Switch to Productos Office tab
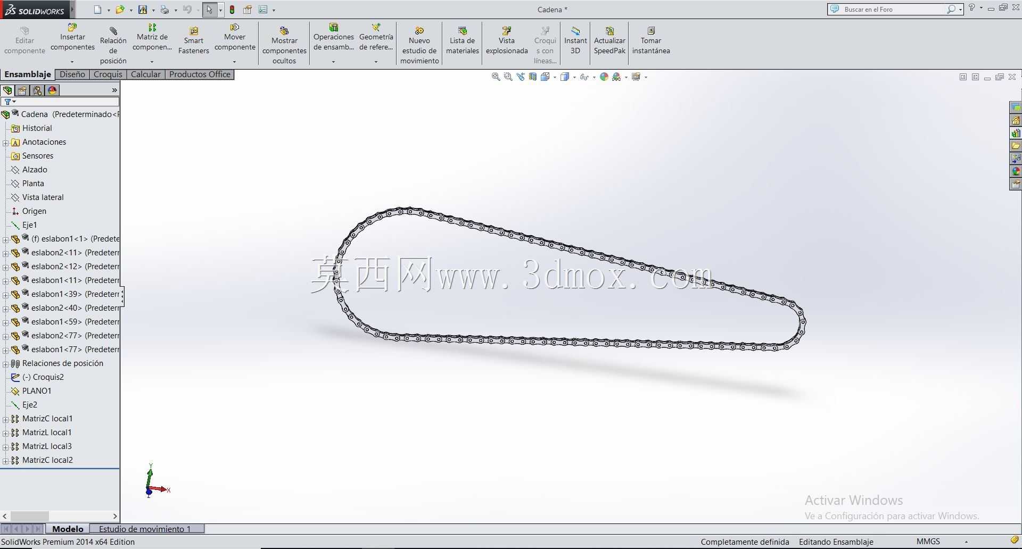 tap(200, 74)
